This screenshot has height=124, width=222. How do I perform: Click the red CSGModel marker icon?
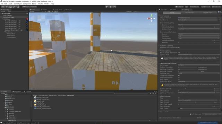tap(27, 19)
